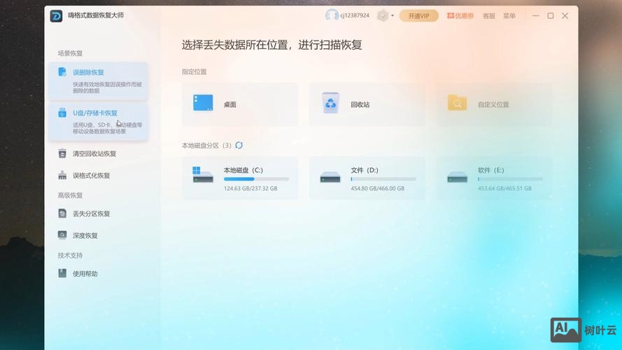
Task: Select the 本地磁盘 (C:) drive card
Action: pyautogui.click(x=239, y=178)
